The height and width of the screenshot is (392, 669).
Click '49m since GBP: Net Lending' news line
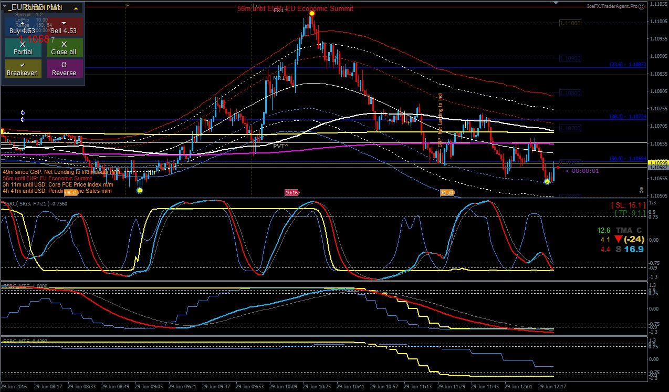tap(61, 172)
